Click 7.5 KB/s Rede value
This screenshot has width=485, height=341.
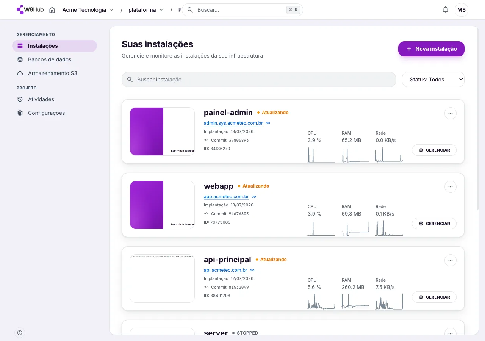click(385, 287)
